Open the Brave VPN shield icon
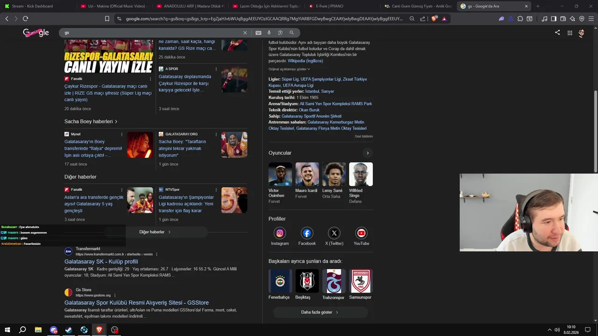This screenshot has height=336, width=598. point(582,19)
